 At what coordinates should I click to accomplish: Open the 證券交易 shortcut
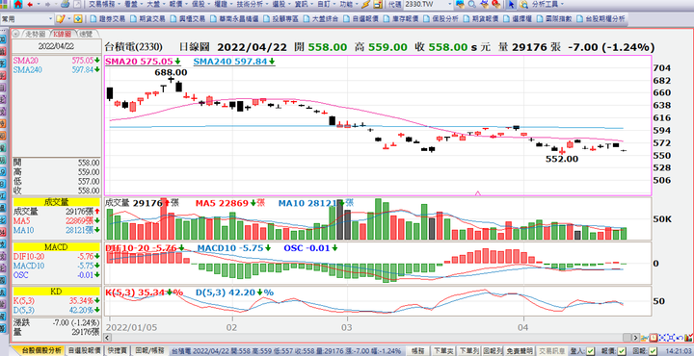[108, 19]
